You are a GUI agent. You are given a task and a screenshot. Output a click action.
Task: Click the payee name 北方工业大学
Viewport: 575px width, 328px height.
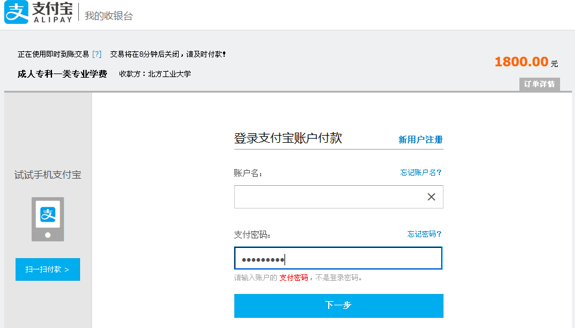click(169, 75)
